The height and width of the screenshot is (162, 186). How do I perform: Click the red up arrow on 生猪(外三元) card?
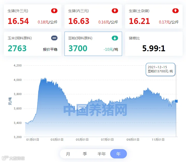pos(54,11)
